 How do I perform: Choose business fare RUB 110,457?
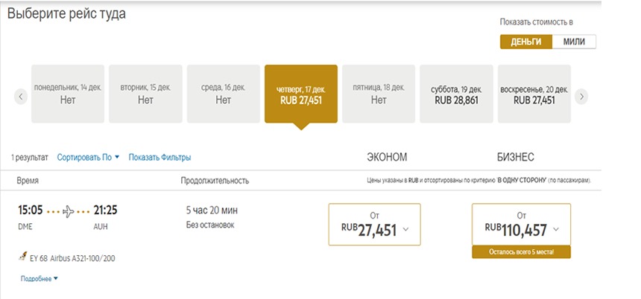pos(521,225)
